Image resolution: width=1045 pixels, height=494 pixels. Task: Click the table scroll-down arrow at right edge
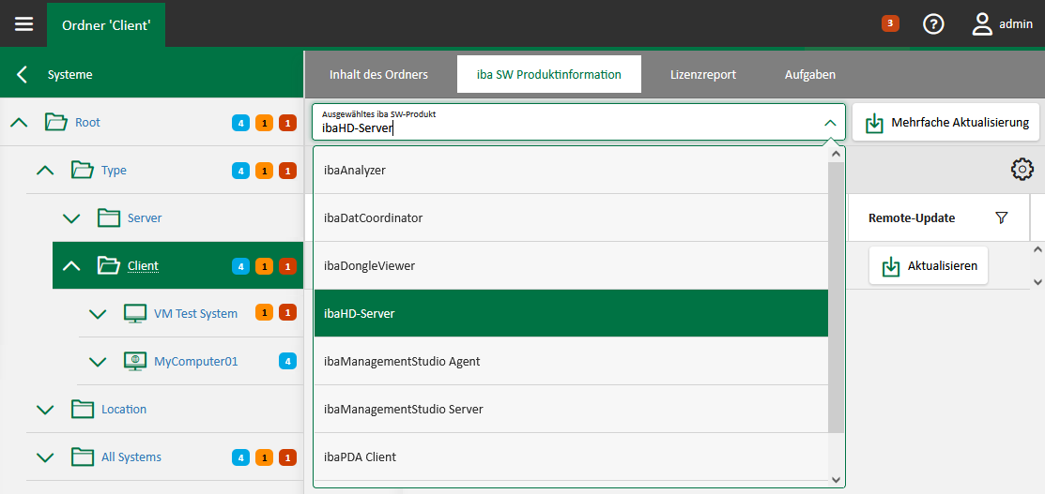1037,281
